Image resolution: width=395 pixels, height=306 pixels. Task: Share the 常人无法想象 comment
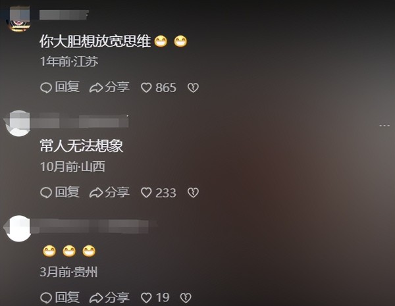click(109, 192)
